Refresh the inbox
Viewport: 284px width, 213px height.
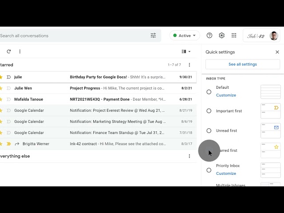pyautogui.click(x=9, y=51)
